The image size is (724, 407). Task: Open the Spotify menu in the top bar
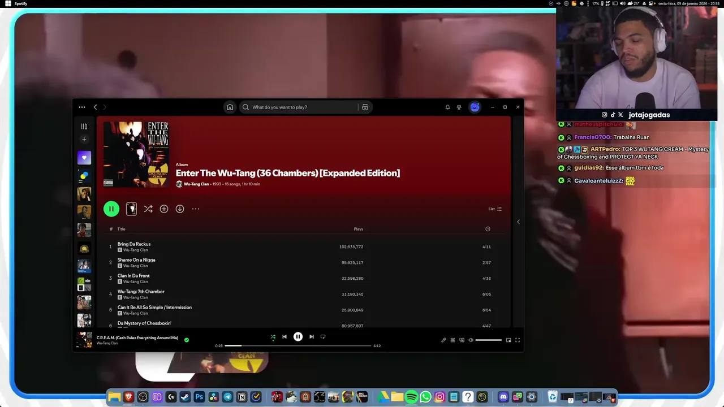20,3
